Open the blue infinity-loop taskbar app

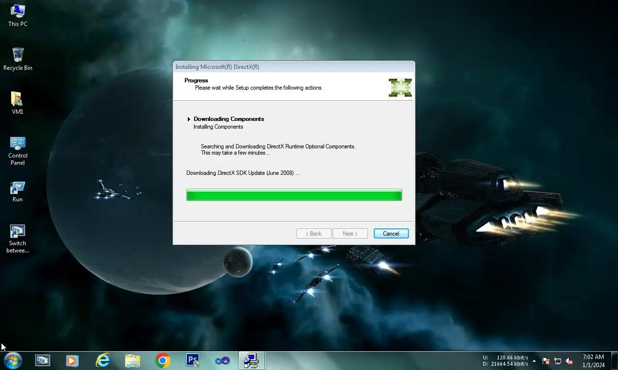pyautogui.click(x=223, y=360)
